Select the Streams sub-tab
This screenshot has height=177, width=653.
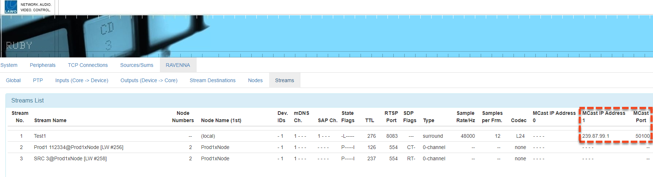pos(284,80)
